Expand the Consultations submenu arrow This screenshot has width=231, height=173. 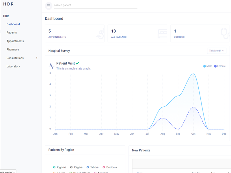click(x=37, y=58)
